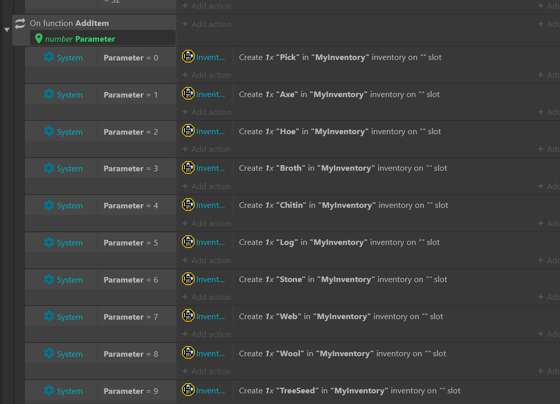Screen dimensions: 560x404
Task: Select the Create 1x "Axe" action text
Action: (x=339, y=95)
